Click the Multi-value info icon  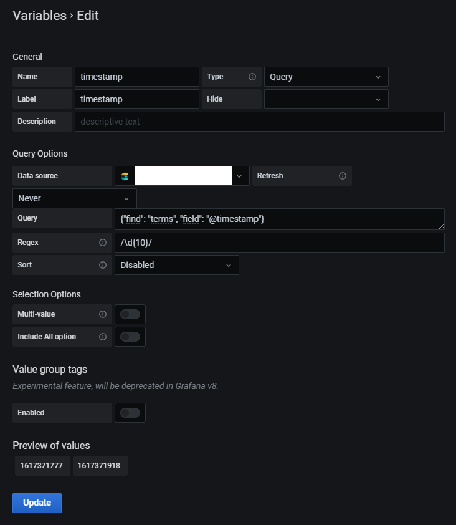coord(103,314)
